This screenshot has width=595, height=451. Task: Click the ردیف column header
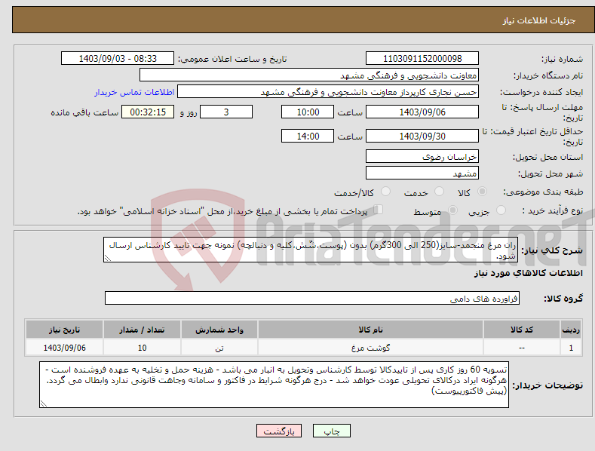click(x=571, y=330)
